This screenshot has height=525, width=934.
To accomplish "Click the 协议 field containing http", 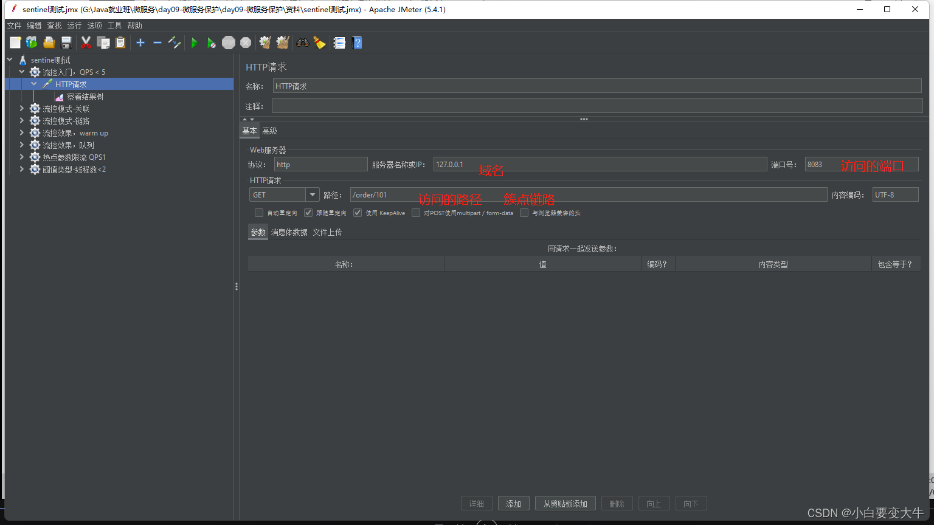I will [x=321, y=165].
